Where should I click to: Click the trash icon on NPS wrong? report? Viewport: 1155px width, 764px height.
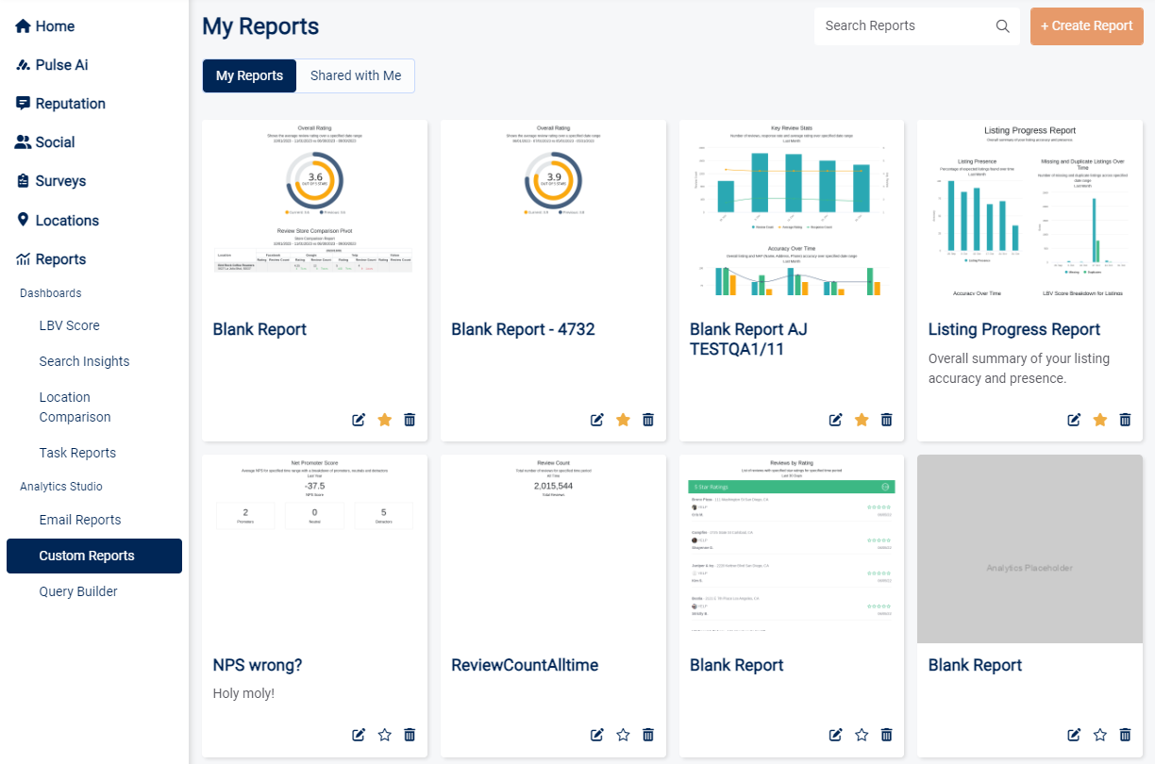pyautogui.click(x=410, y=735)
